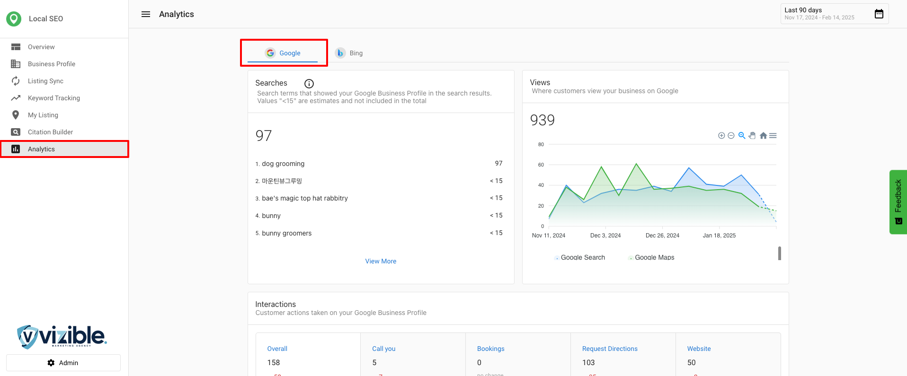Open calendar icon in date picker
Image resolution: width=907 pixels, height=376 pixels.
pos(879,14)
